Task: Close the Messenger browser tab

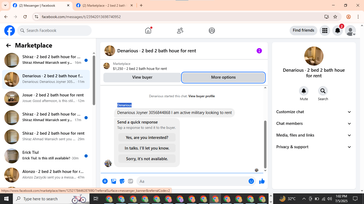Action: (68, 5)
